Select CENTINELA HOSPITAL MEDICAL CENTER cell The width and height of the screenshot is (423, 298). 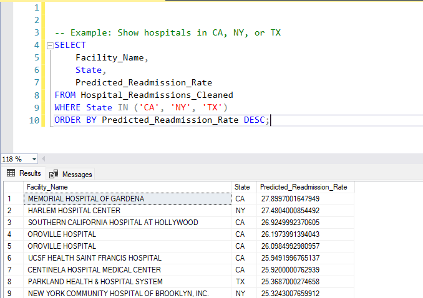click(x=127, y=270)
